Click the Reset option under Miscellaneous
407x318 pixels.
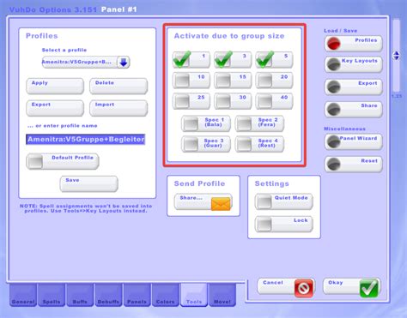[x=354, y=165]
